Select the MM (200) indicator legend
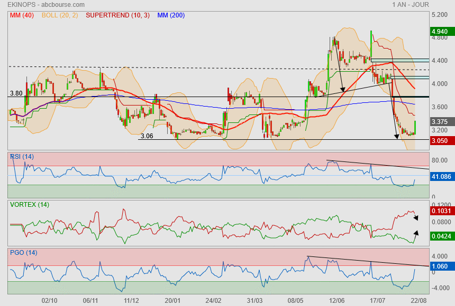The image size is (455, 306). [x=171, y=15]
